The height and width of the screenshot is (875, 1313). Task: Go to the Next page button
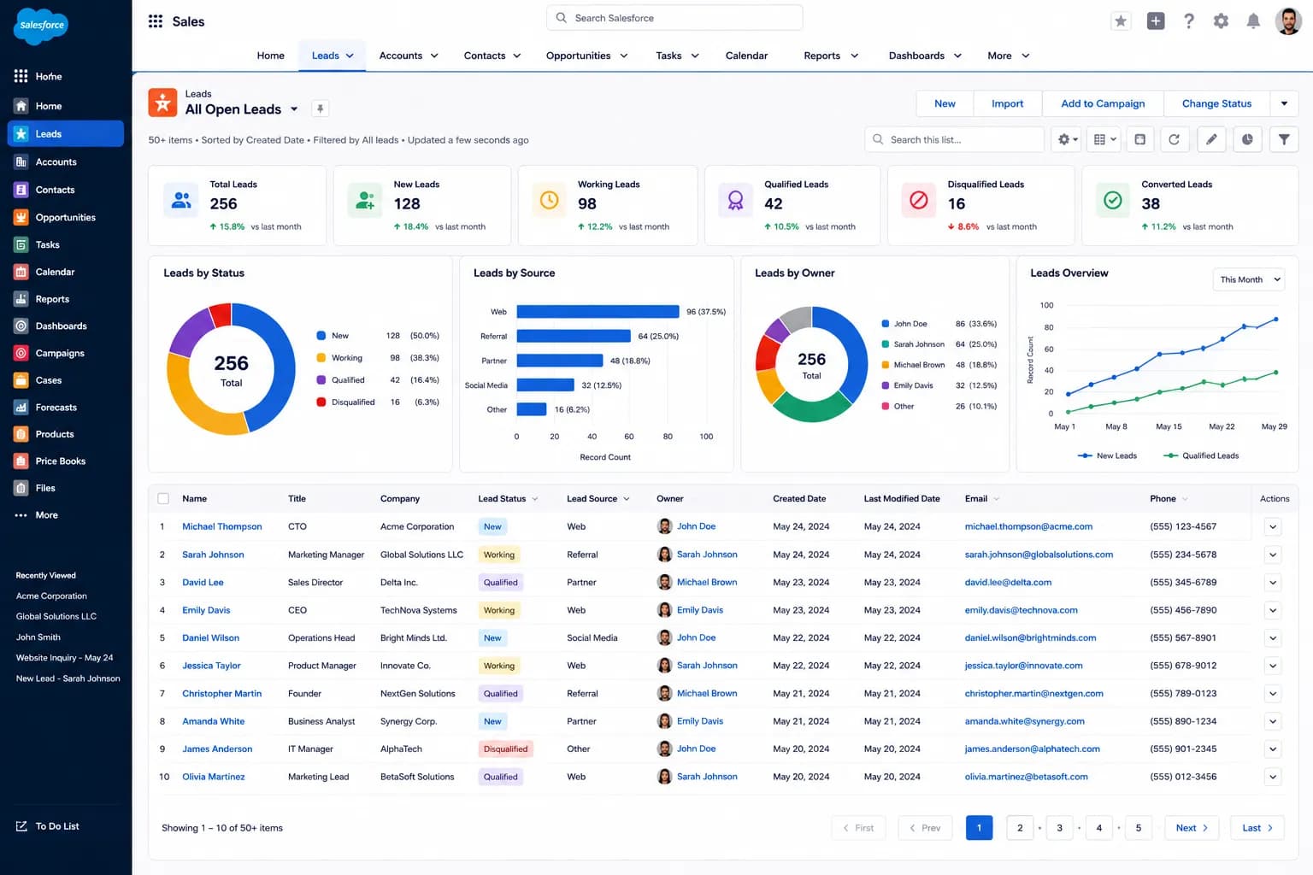coord(1192,828)
